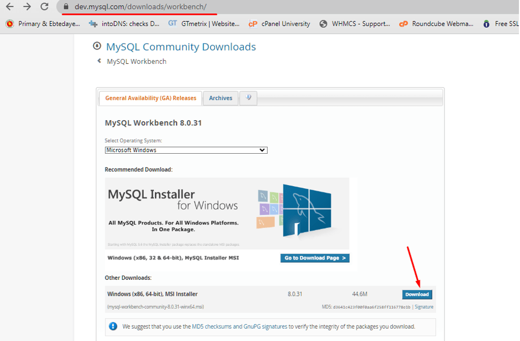The width and height of the screenshot is (520, 341).
Task: Open the info icon tab next to Archives
Action: point(248,98)
